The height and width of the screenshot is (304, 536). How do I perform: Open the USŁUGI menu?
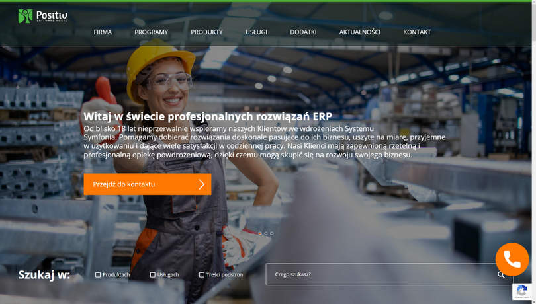[x=256, y=32]
